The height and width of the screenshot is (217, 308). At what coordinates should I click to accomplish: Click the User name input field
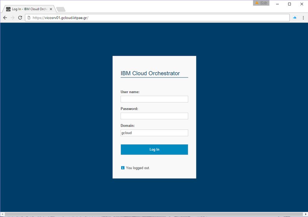point(154,99)
